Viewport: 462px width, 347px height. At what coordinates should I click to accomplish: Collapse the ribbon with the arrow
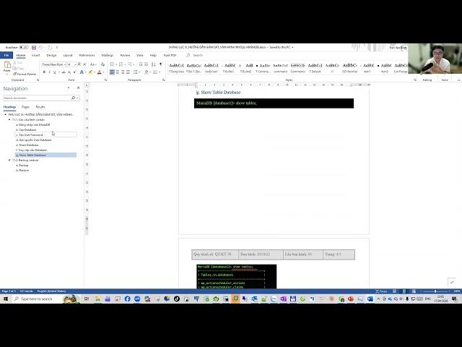458,80
